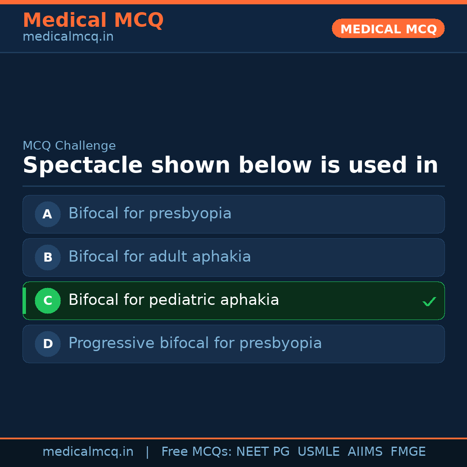Screen dimensions: 467x467
Task: Click the orange MEDICAL MCQ badge
Action: tap(388, 29)
